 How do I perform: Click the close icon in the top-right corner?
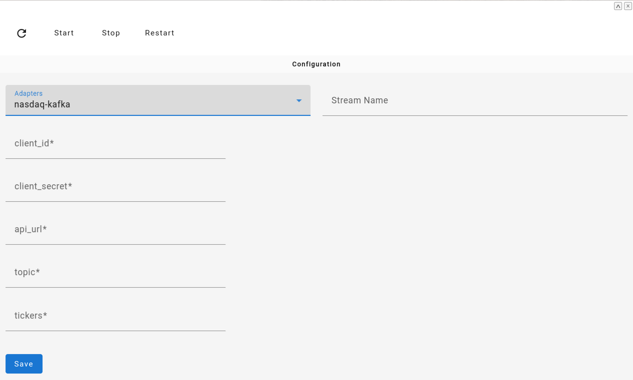[628, 5]
